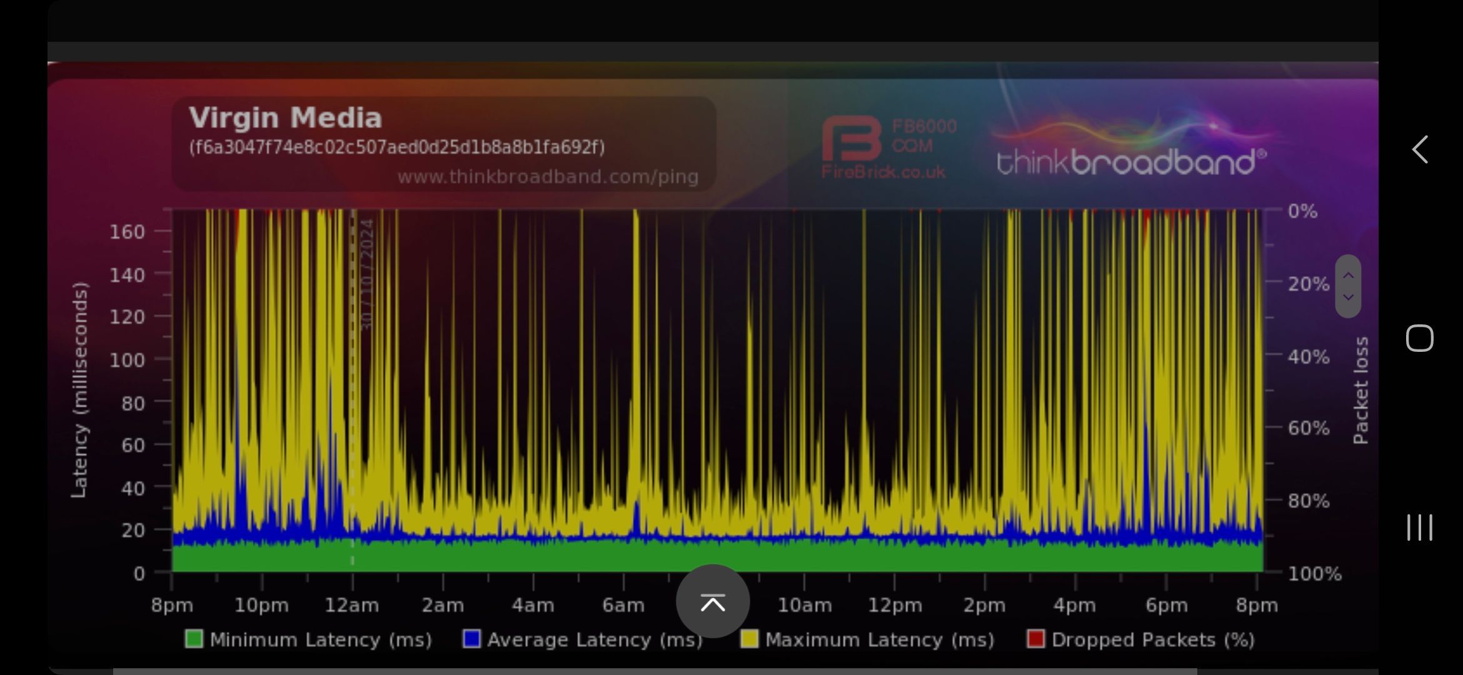Tap the Android home button

pos(1419,338)
